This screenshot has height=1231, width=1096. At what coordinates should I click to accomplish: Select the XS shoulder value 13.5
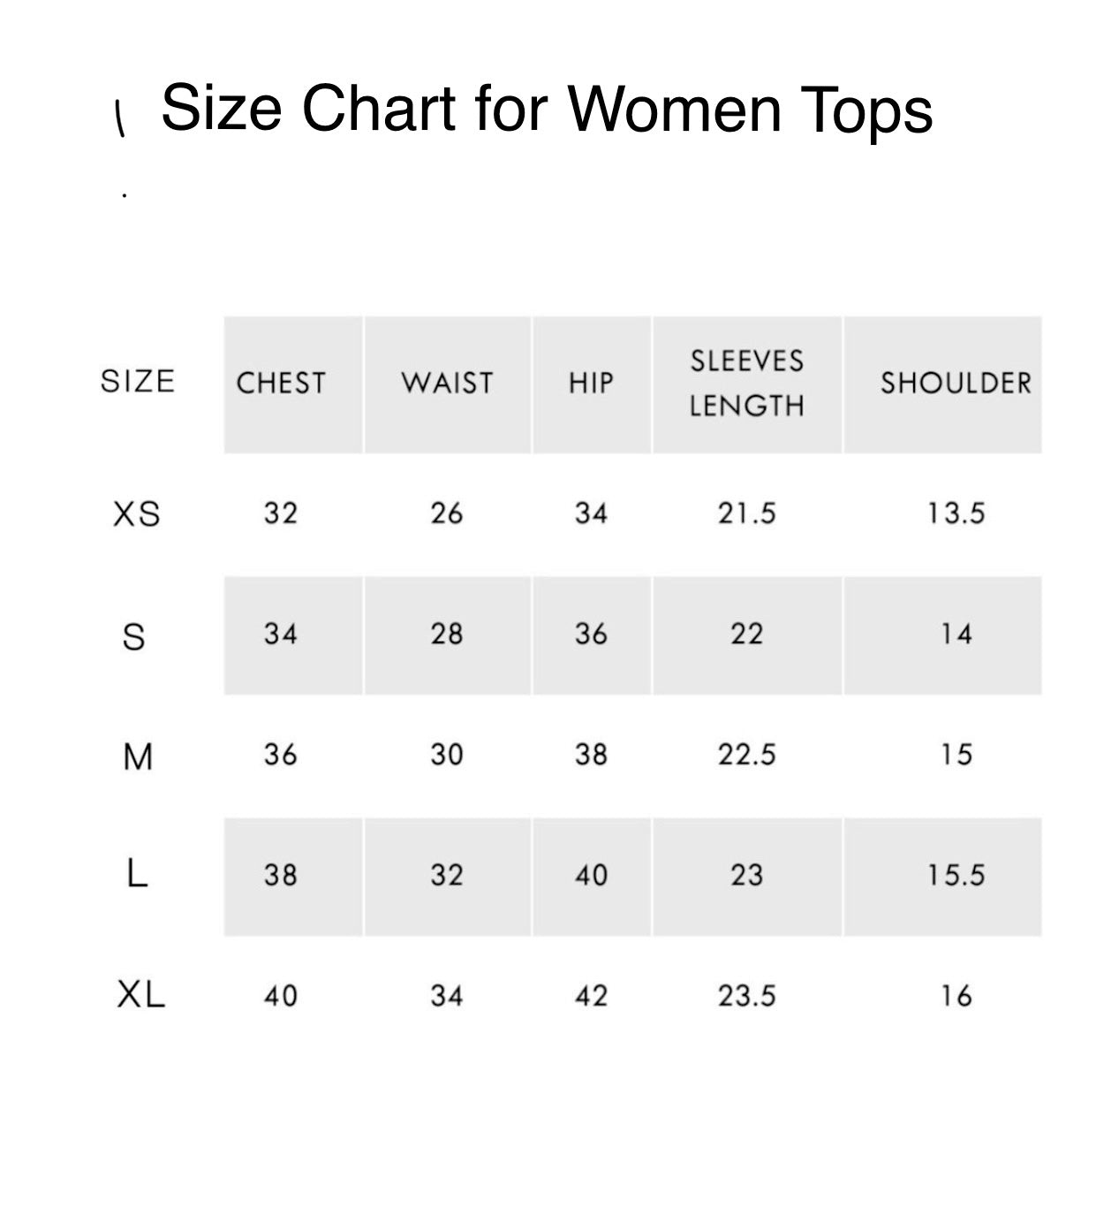click(x=956, y=513)
